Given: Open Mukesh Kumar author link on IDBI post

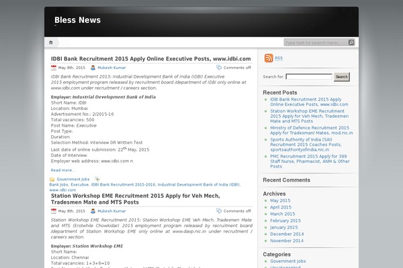Looking at the screenshot, I should (111, 68).
